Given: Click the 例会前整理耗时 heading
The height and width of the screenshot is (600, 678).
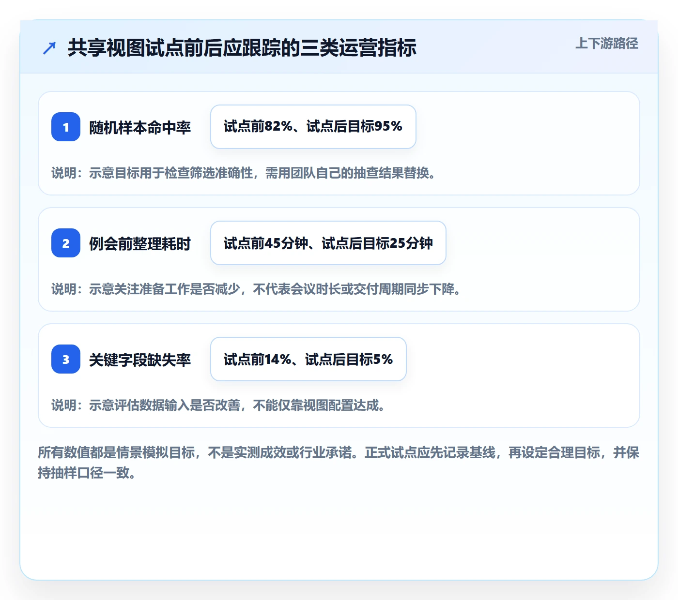Looking at the screenshot, I should 140,243.
